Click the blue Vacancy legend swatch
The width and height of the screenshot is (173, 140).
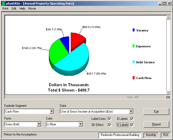[133, 30]
